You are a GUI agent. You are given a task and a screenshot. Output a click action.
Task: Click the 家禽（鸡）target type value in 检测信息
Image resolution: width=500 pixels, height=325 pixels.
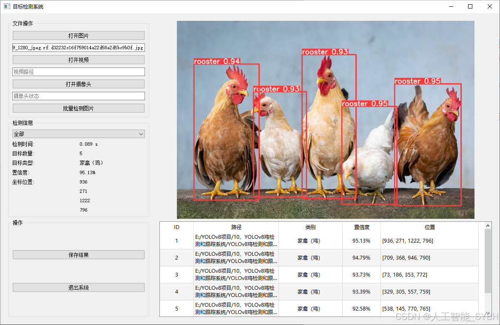pyautogui.click(x=91, y=163)
